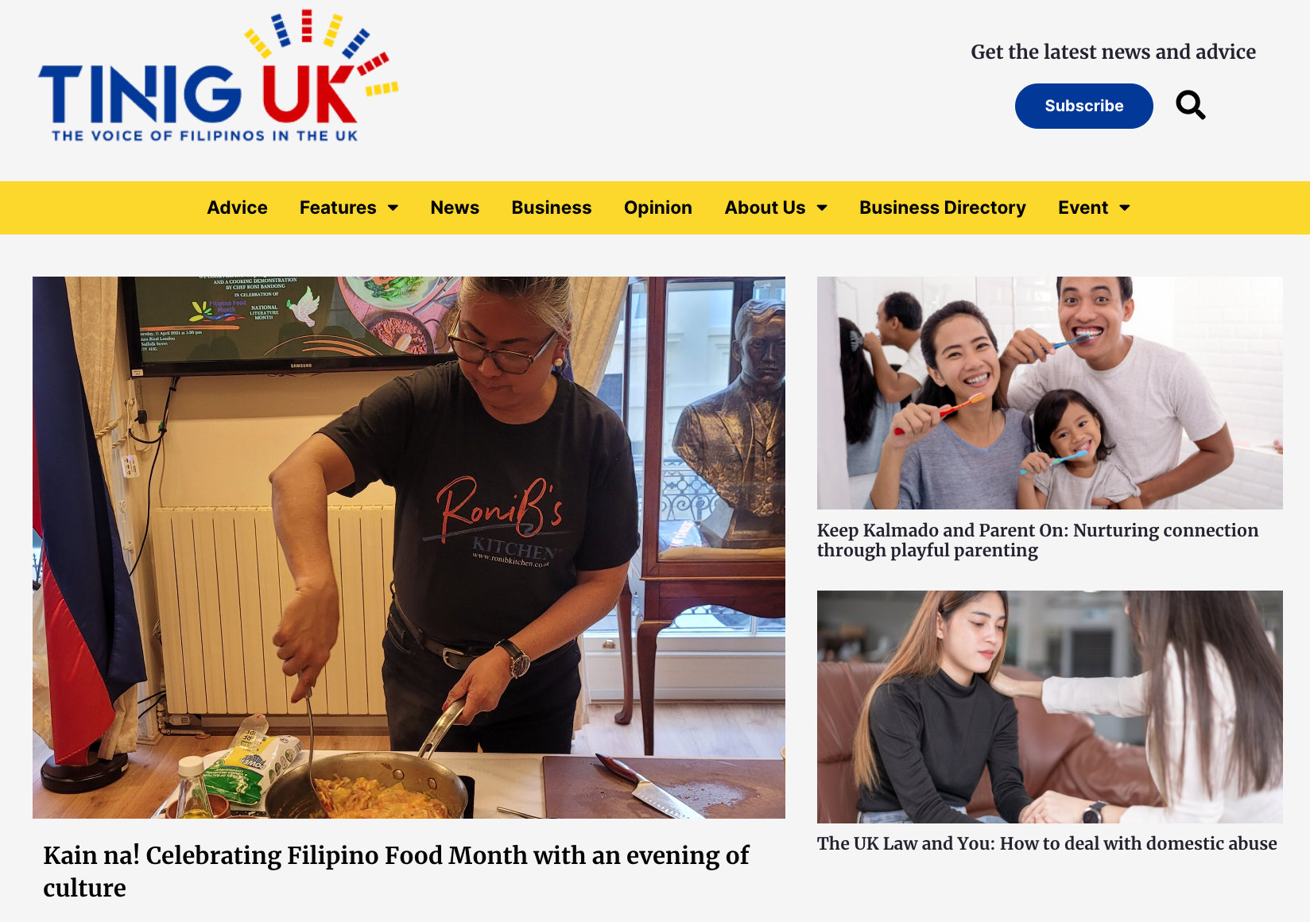Click the chef cooking featured image
Screen dimensions: 1310x922
click(409, 548)
